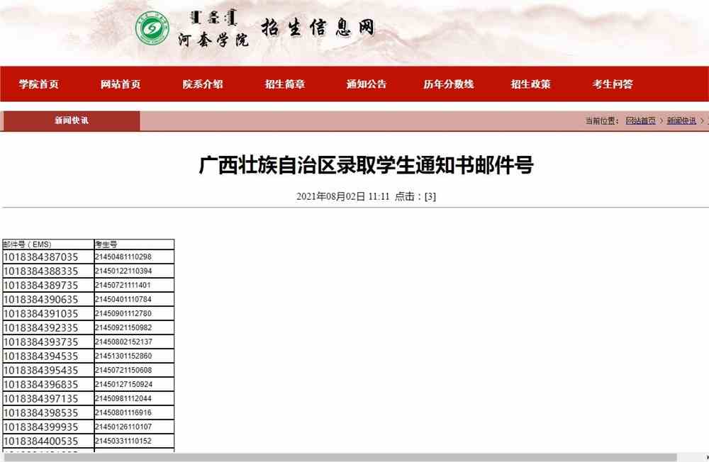Select 通知公告 navigation item
The image size is (709, 462).
pos(367,84)
